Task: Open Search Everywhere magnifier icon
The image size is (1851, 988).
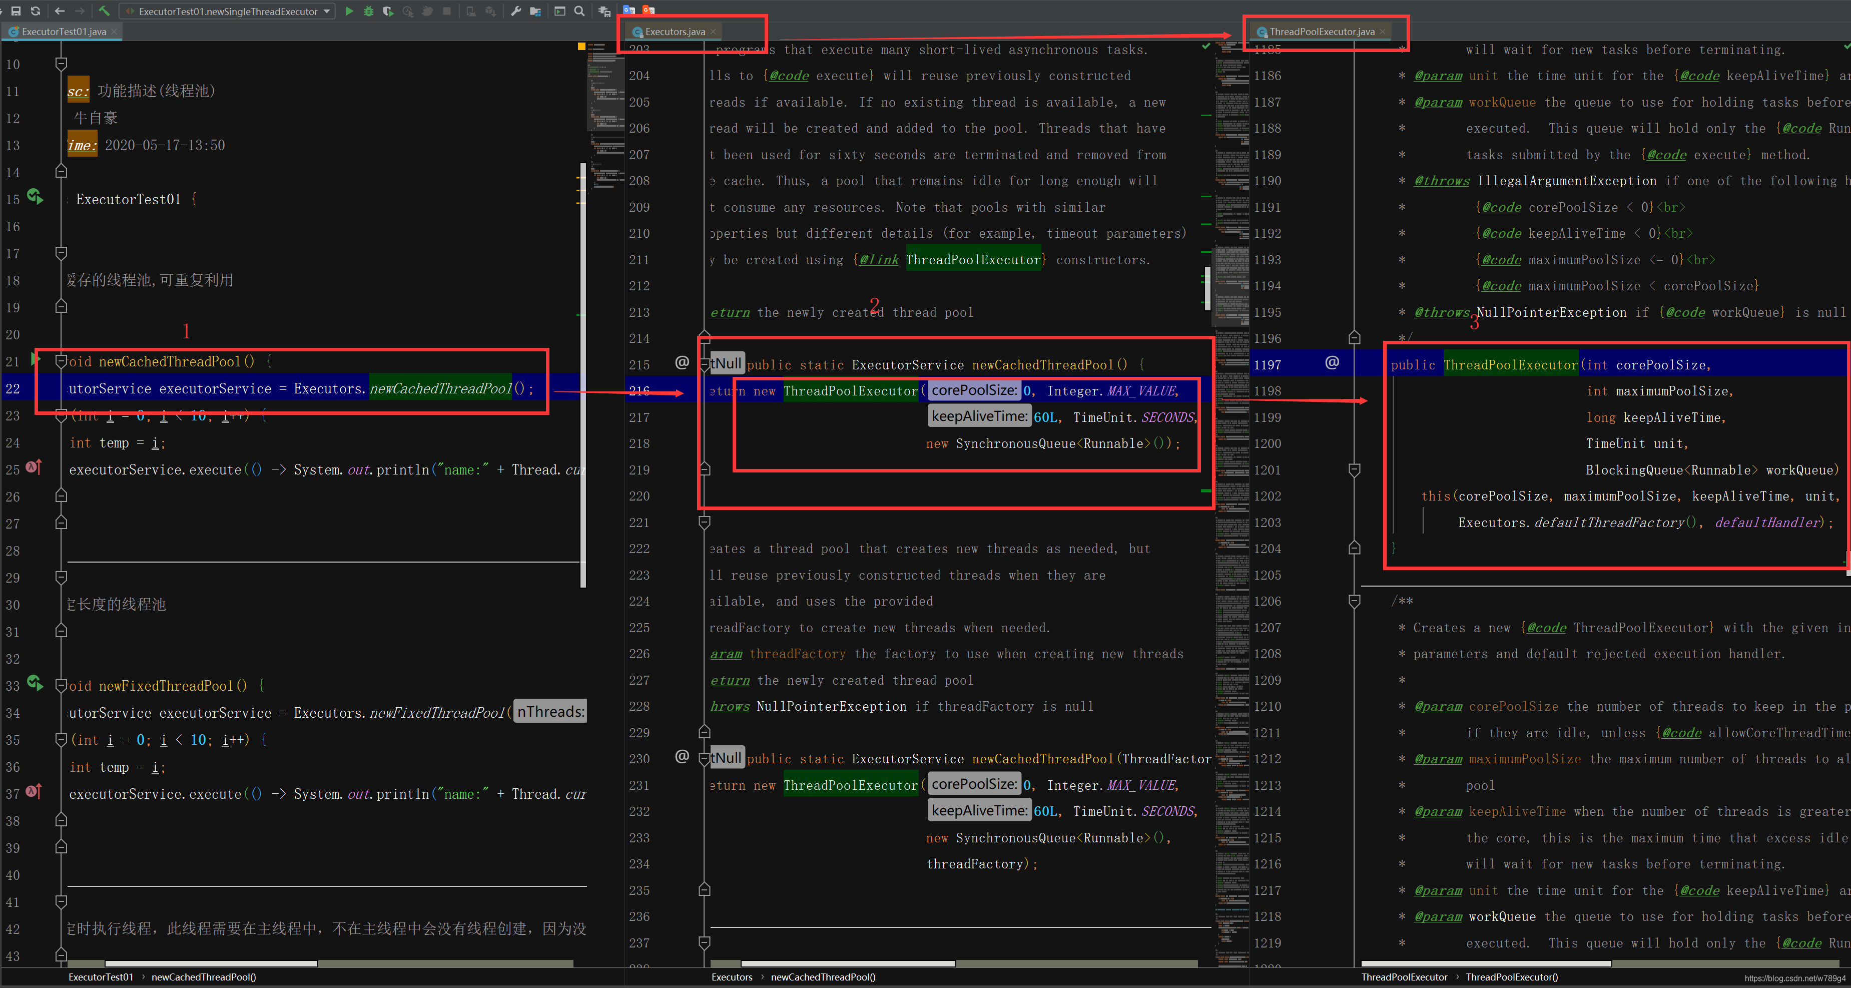Action: (x=579, y=11)
